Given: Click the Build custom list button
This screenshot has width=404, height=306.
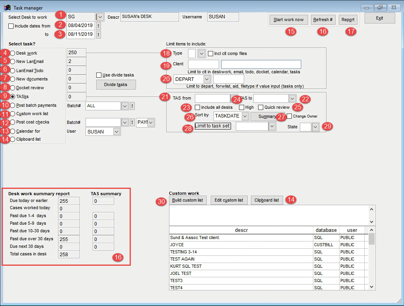Looking at the screenshot, I should click(188, 200).
